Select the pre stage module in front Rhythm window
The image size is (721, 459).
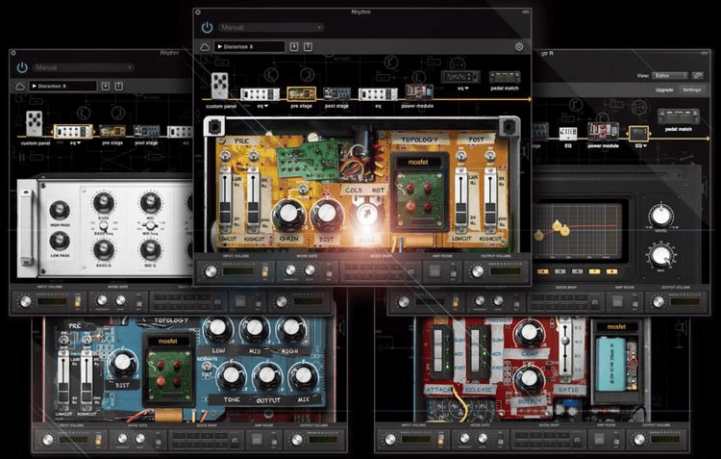pos(302,94)
